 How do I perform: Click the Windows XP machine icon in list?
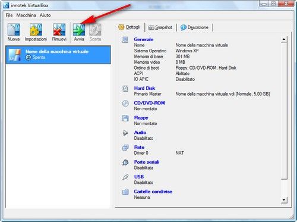(15, 55)
